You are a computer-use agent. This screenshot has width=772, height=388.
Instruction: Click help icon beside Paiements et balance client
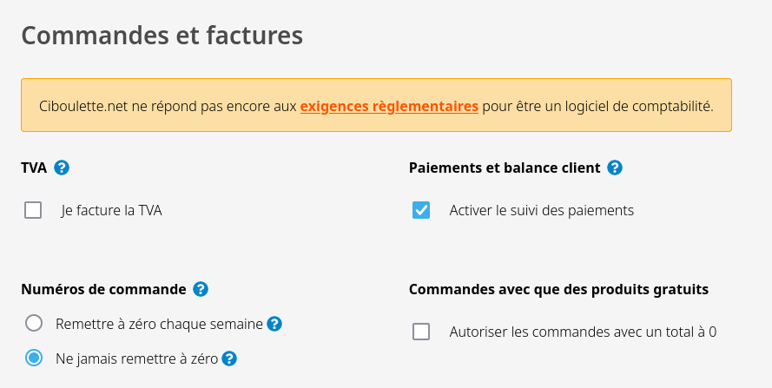click(615, 168)
